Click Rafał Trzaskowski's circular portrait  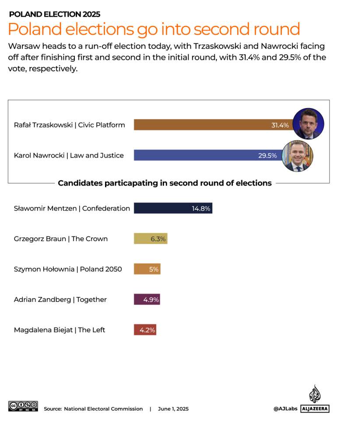click(308, 124)
